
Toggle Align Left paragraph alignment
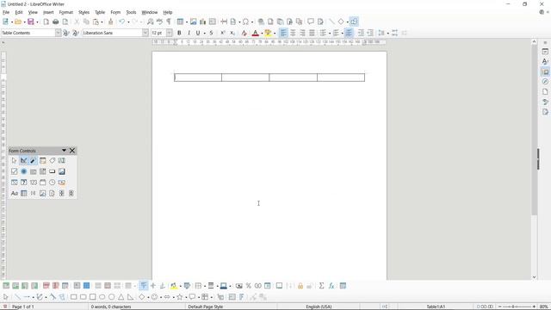283,33
